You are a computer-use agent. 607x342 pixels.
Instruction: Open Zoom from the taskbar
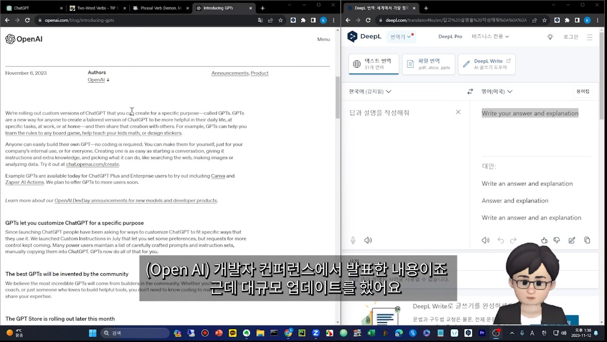[316, 333]
